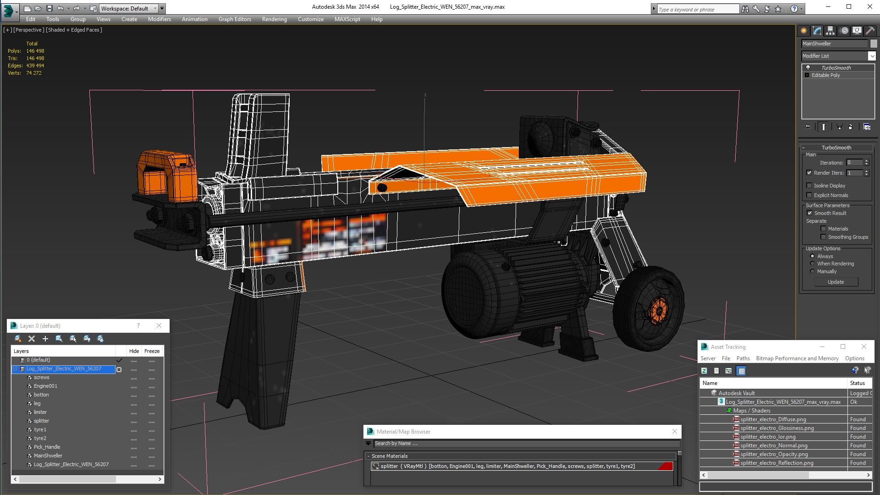Click the Undo arrow icon
Viewport: 880px width, 495px height.
click(x=60, y=8)
